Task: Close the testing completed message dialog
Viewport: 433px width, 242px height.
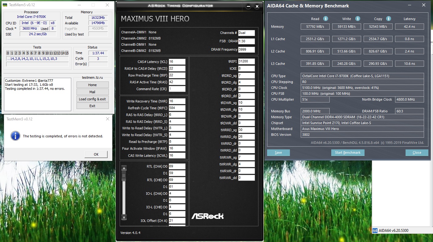Action: pos(107,119)
